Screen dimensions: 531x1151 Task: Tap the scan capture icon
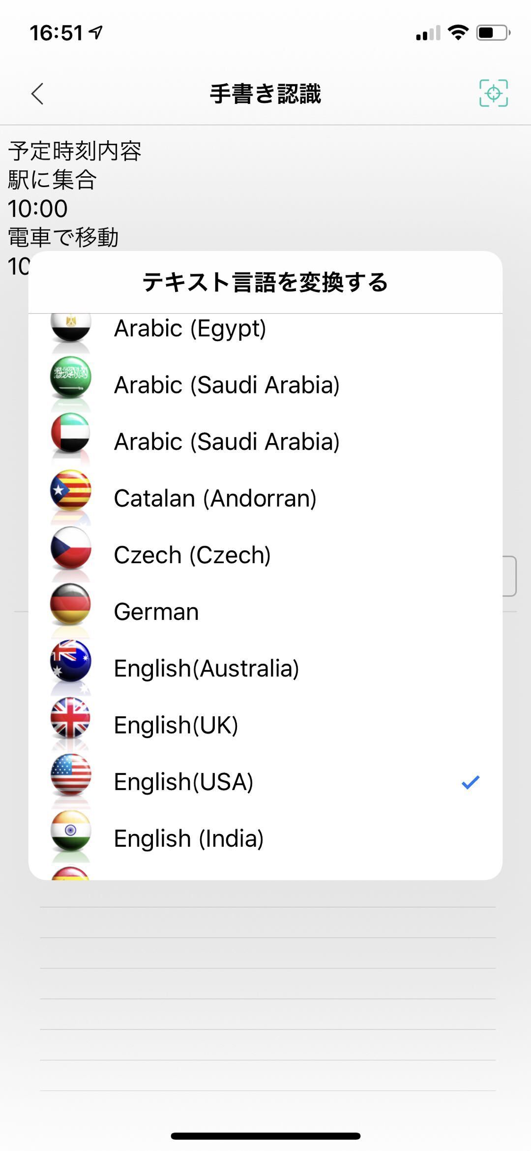click(493, 93)
